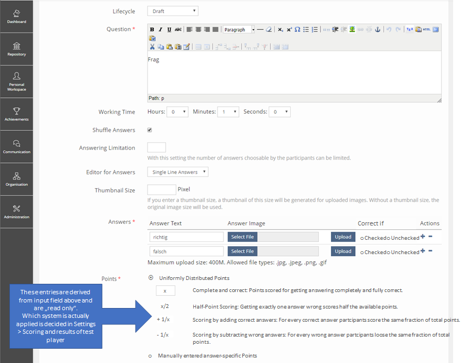Expand the Editor for Answers dropdown
The height and width of the screenshot is (363, 468).
tap(178, 172)
